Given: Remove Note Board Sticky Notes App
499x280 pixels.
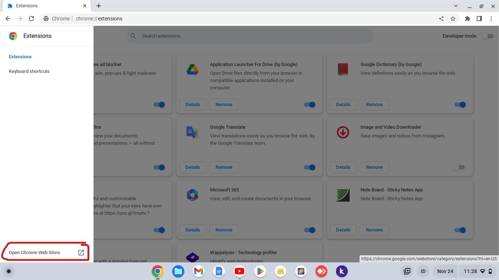Looking at the screenshot, I should [x=374, y=230].
